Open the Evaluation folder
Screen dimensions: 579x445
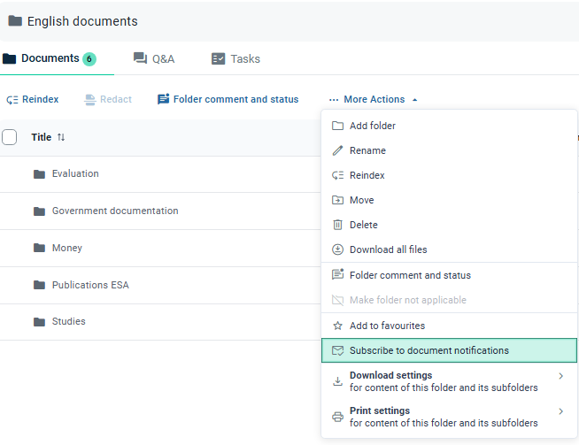[75, 173]
